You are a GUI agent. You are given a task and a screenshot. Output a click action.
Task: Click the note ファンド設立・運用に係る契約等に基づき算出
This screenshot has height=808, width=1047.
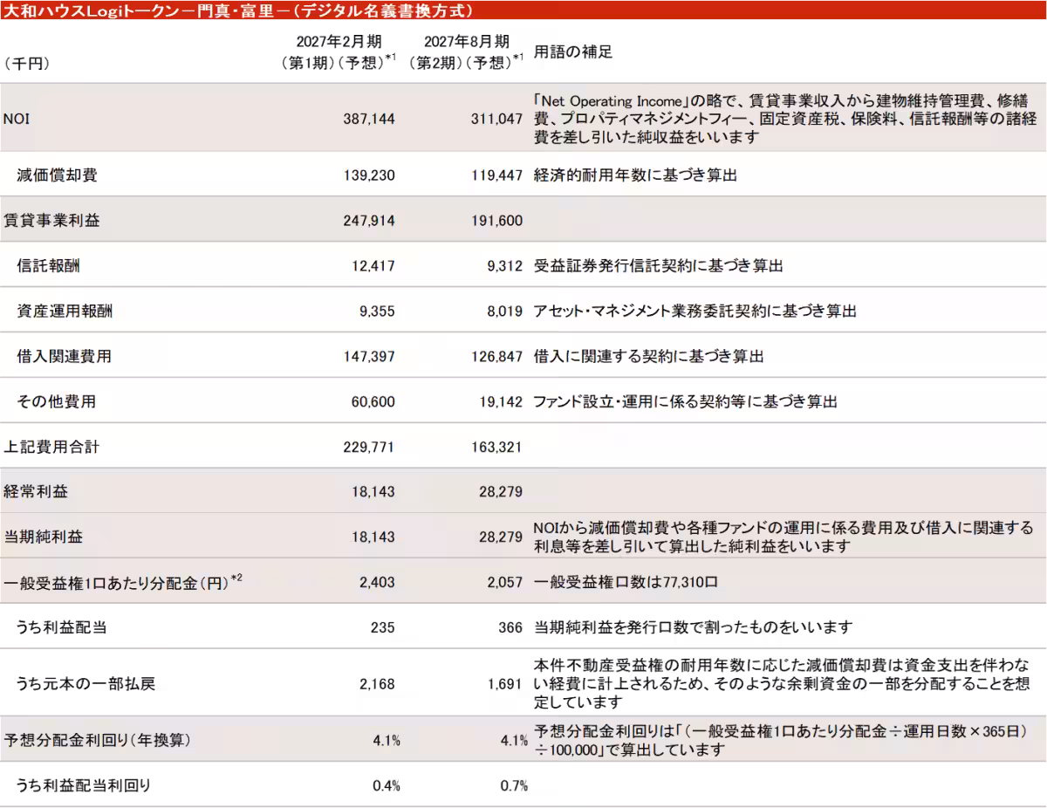click(x=686, y=402)
